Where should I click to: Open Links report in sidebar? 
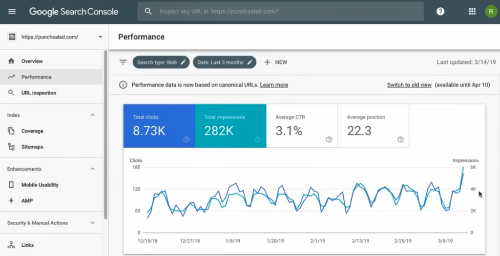[51, 245]
